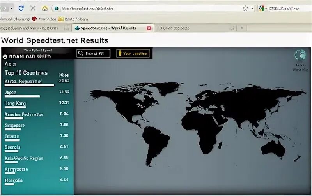Click the Asia region heading
Viewport: 312px width, 196px height.
10,64
